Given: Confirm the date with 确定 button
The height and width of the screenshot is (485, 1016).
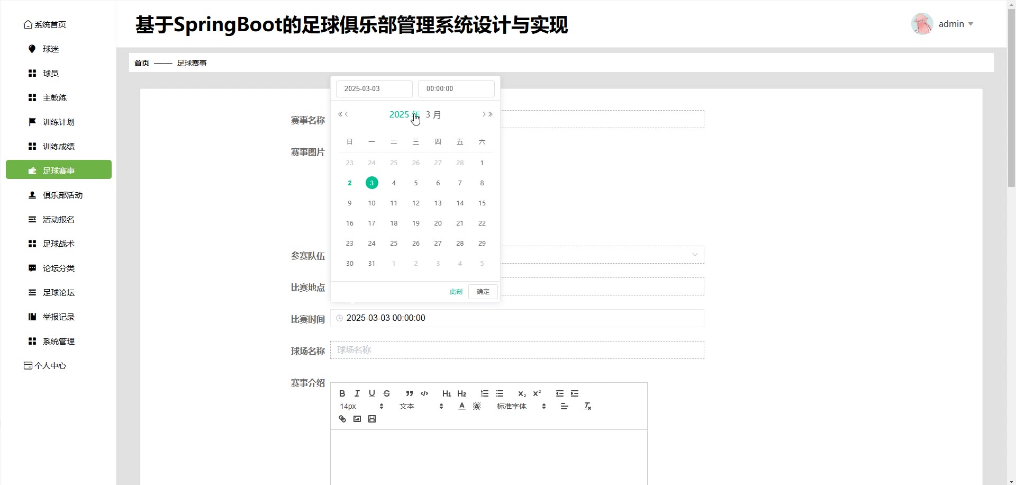Looking at the screenshot, I should (483, 292).
